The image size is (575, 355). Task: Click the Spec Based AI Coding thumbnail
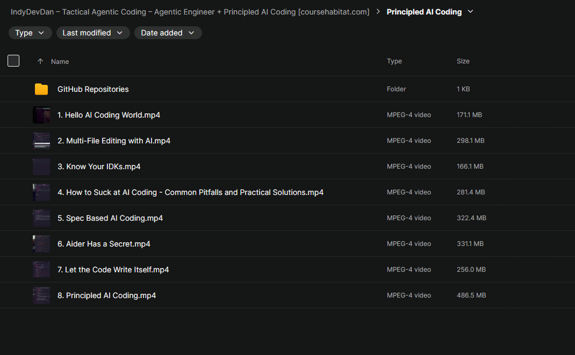coord(41,218)
